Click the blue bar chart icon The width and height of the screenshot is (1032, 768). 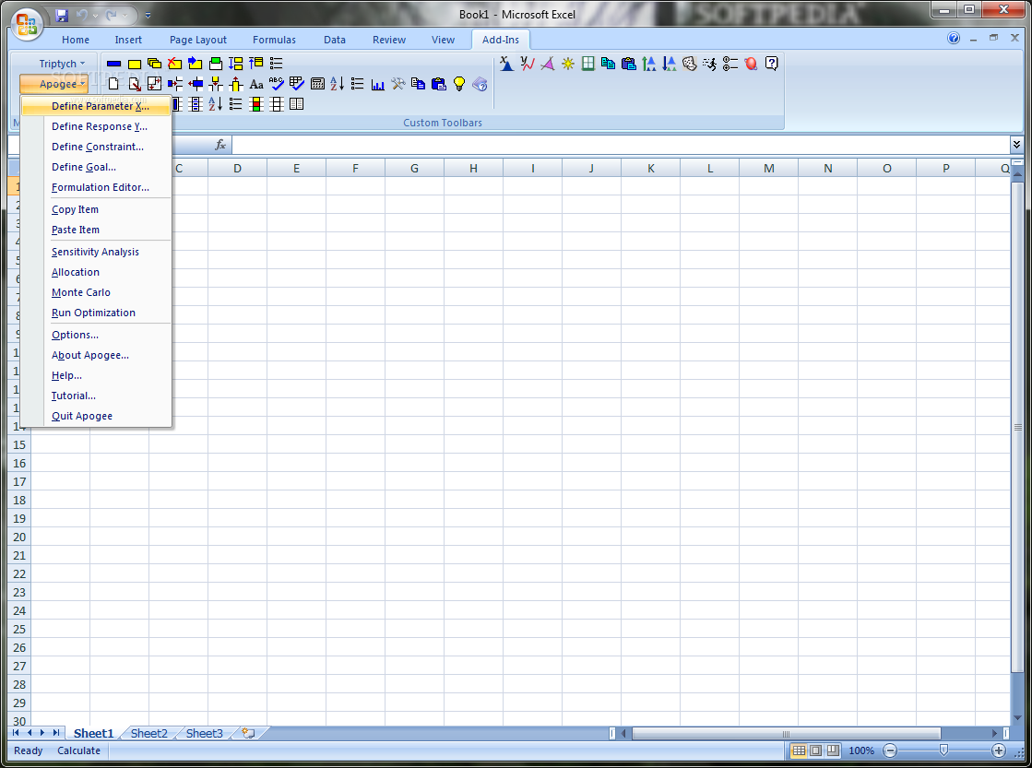(x=378, y=84)
